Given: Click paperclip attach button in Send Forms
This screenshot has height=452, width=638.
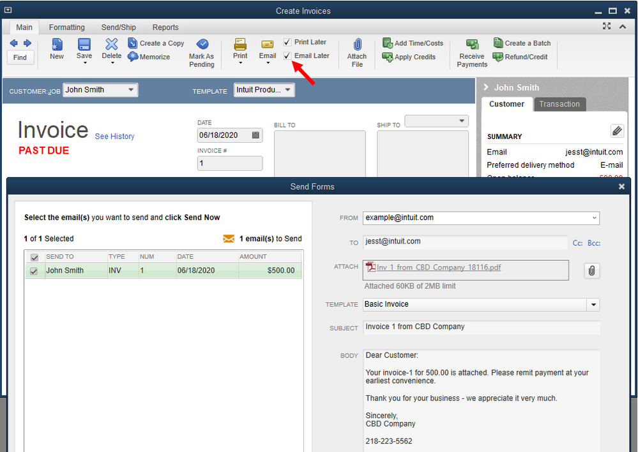Looking at the screenshot, I should point(591,270).
